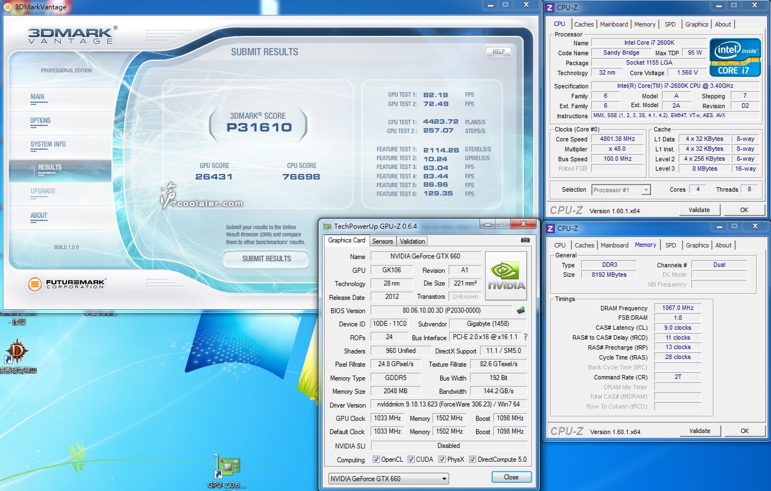Click the Help button in 3DMark Vantage

pyautogui.click(x=498, y=51)
